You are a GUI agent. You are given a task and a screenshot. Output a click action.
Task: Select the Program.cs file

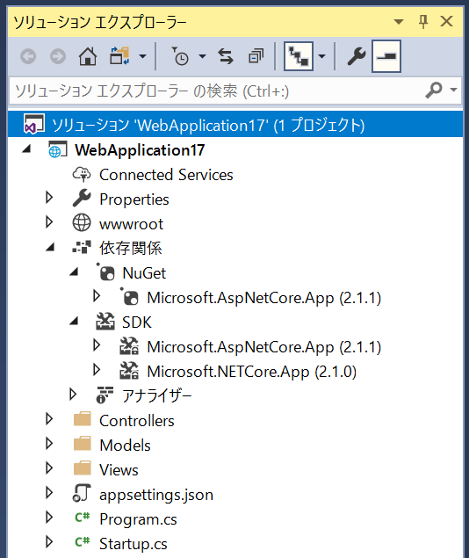point(138,519)
